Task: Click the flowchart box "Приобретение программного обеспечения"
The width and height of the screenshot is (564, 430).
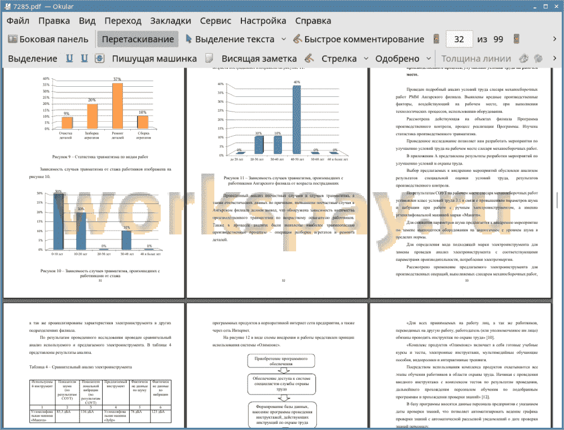Action: click(281, 361)
